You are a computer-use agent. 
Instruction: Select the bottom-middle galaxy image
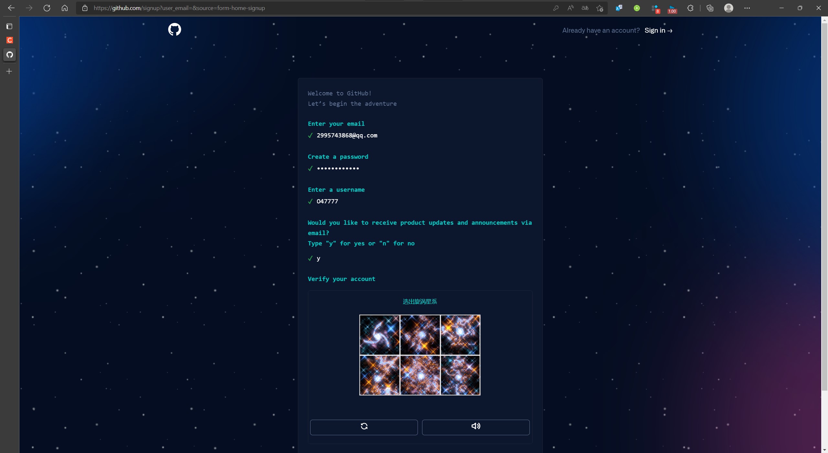[x=420, y=375]
